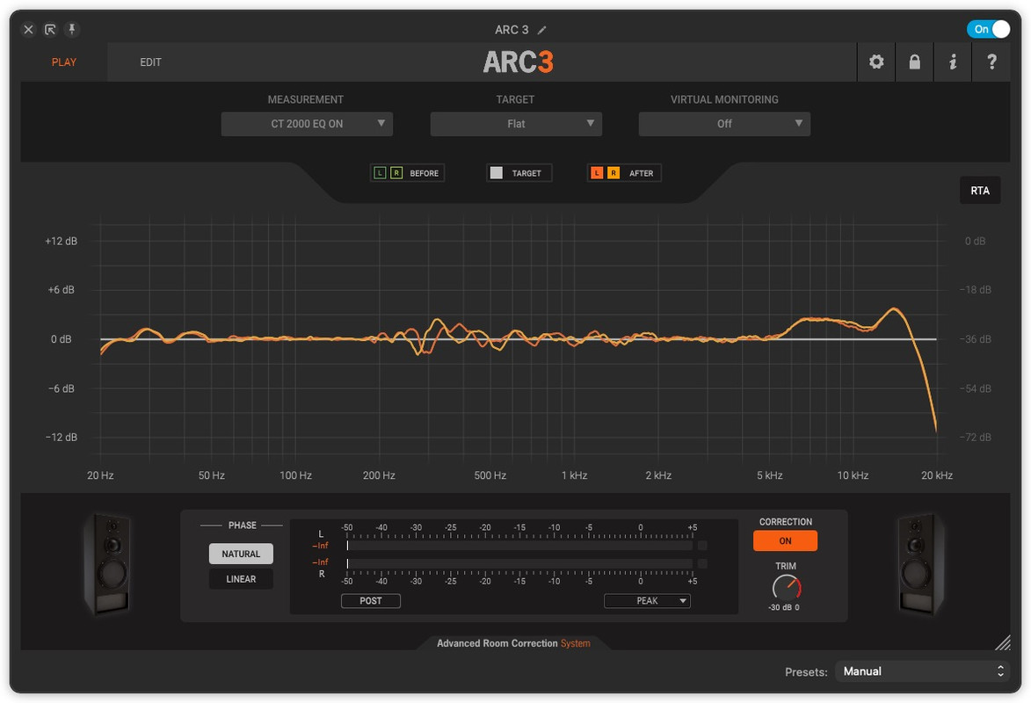Image resolution: width=1031 pixels, height=703 pixels.
Task: Click Advanced Room Correction System text
Action: click(513, 643)
